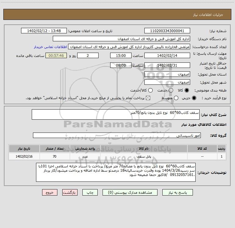Select the 'کالا' radio button

pos(187,90)
